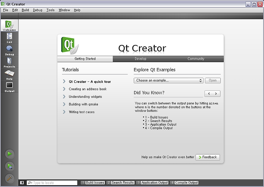
Task: Switch to the Community tab
Action: pyautogui.click(x=196, y=59)
